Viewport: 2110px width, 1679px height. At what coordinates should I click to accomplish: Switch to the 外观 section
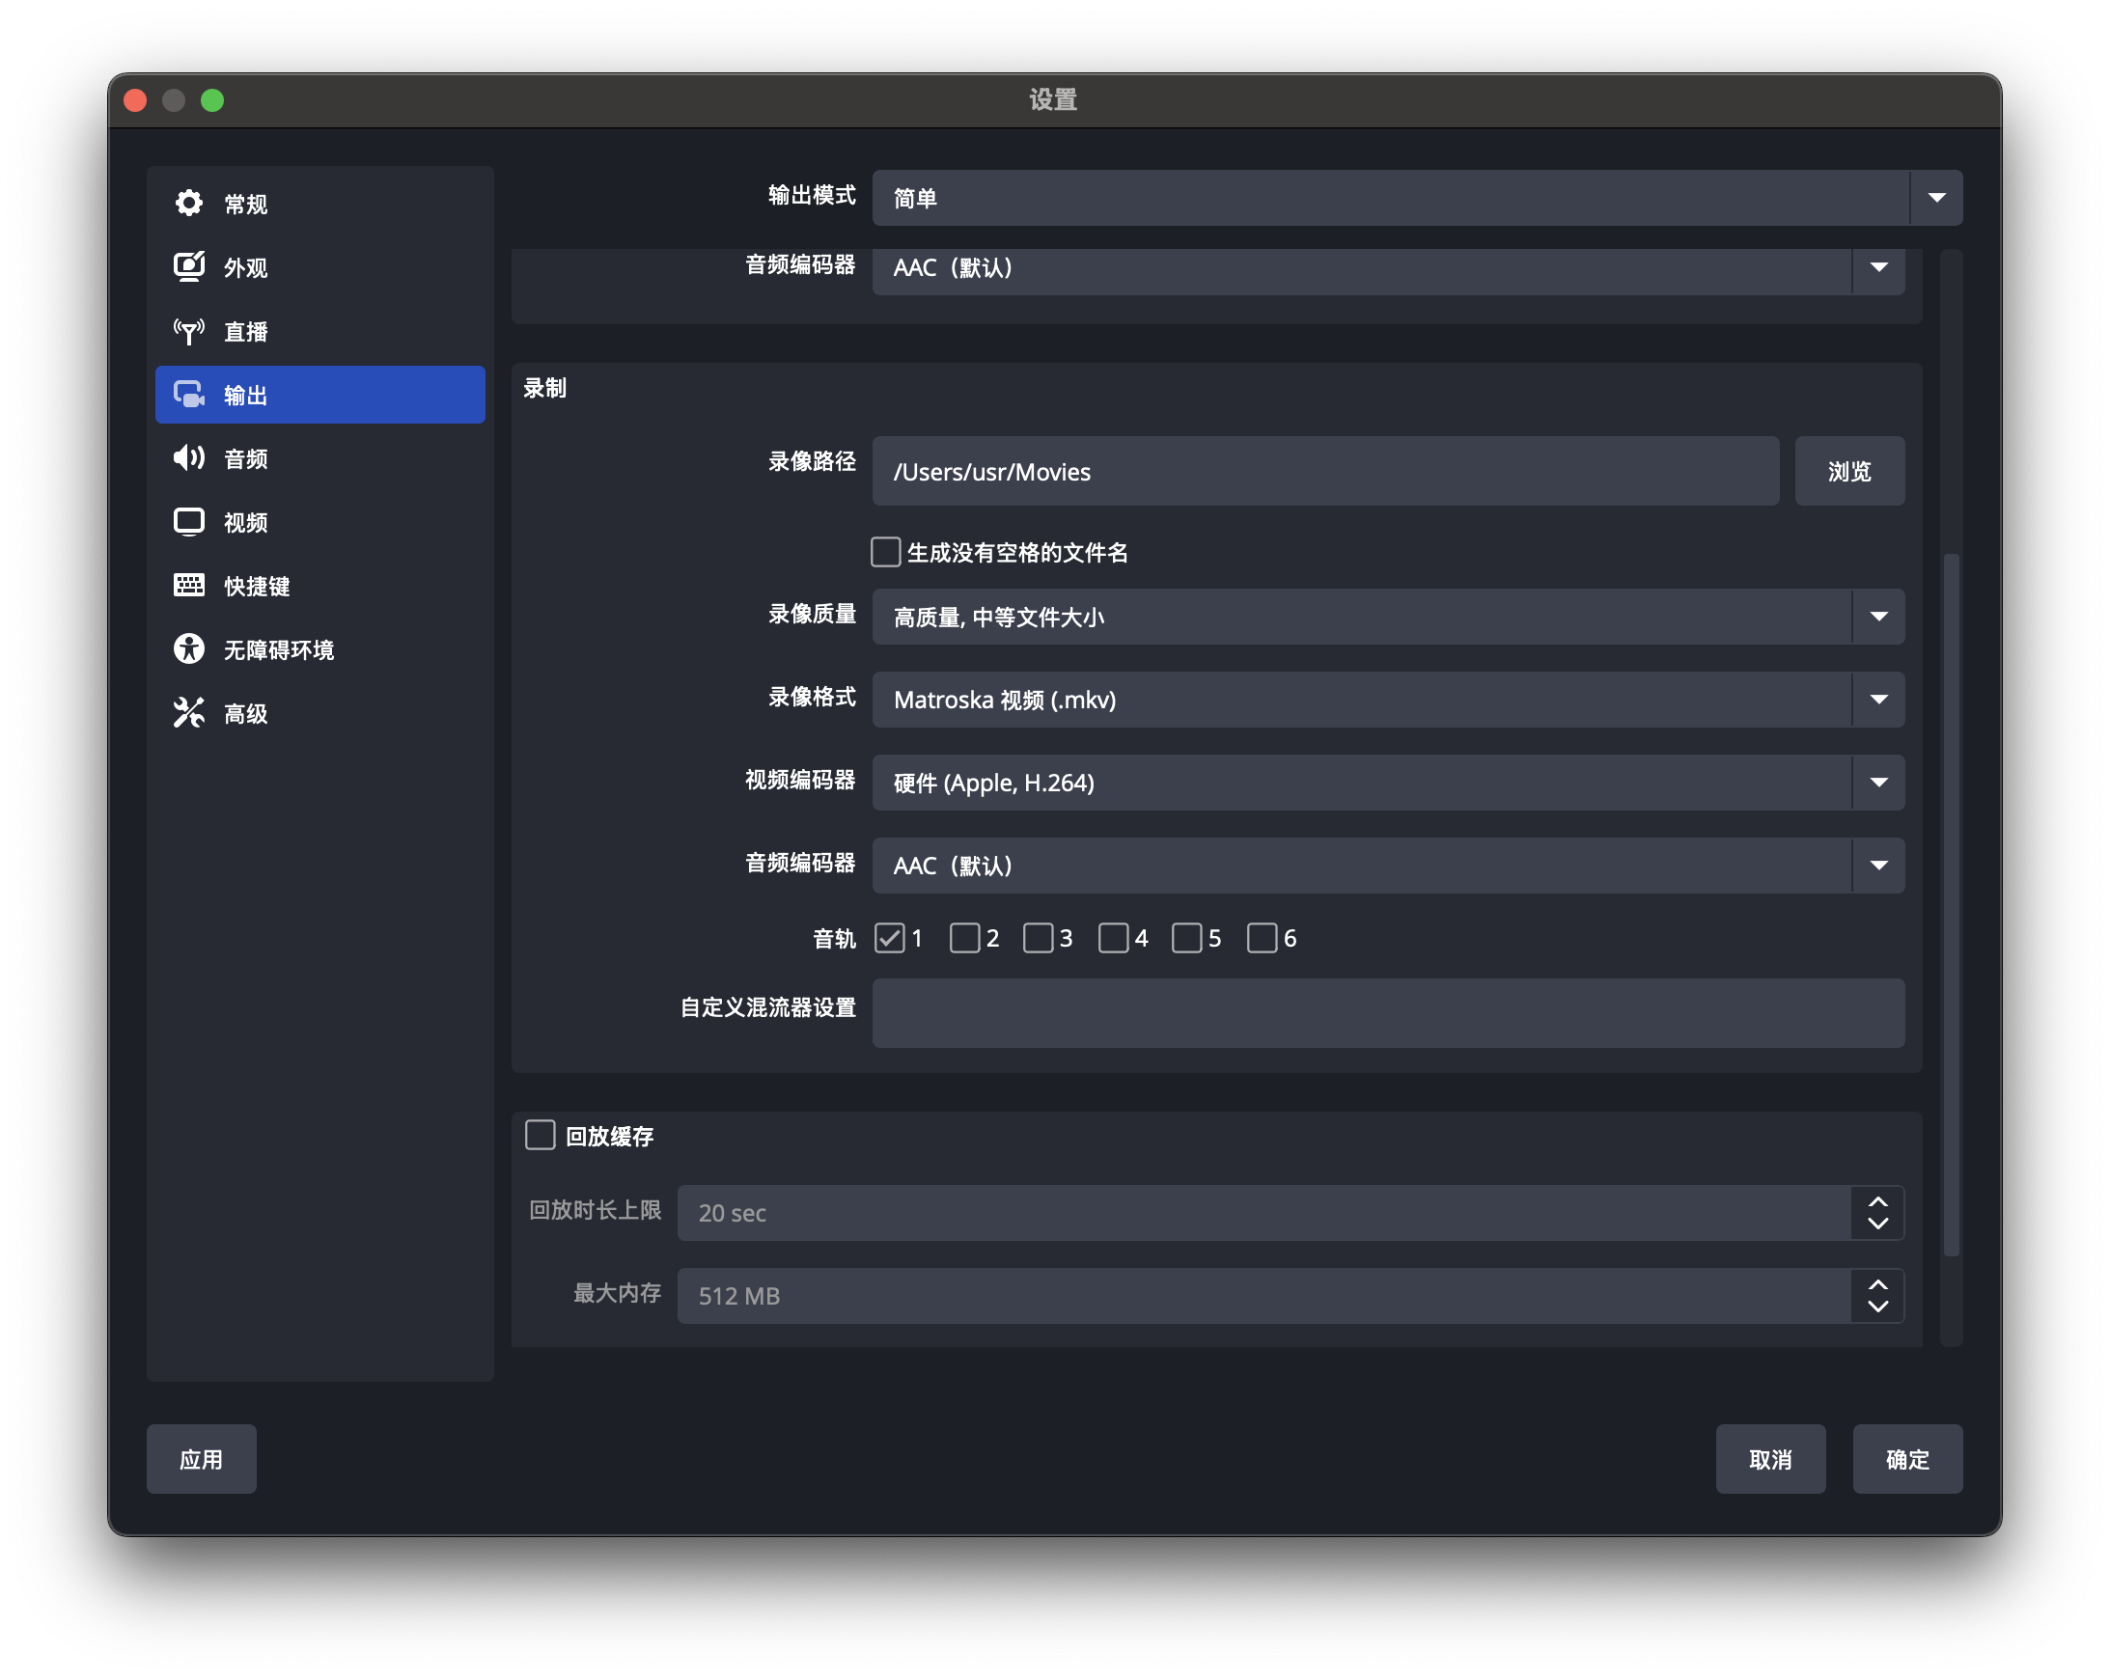point(320,267)
